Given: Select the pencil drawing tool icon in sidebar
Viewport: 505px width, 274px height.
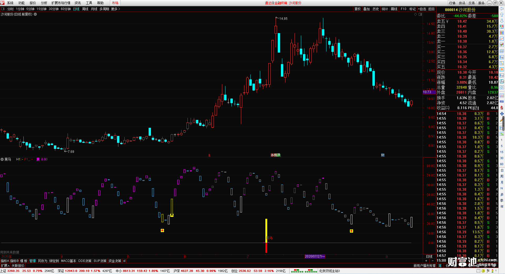Looking at the screenshot, I should [x=502, y=120].
